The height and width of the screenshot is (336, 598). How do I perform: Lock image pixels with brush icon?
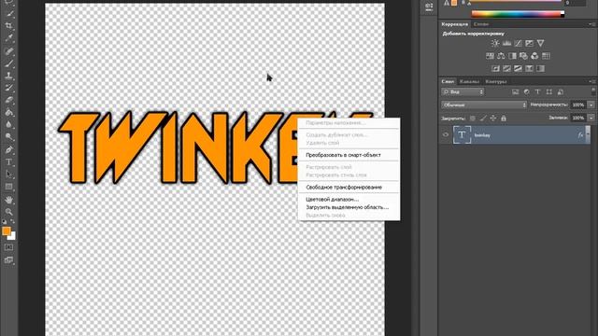(x=483, y=119)
